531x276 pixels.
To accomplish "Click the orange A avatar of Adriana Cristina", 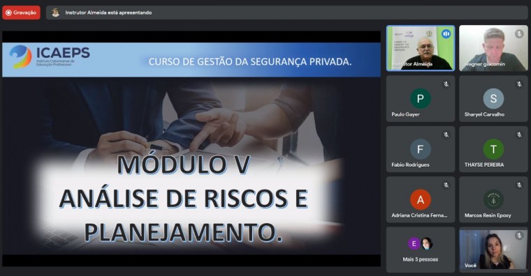I will (421, 199).
